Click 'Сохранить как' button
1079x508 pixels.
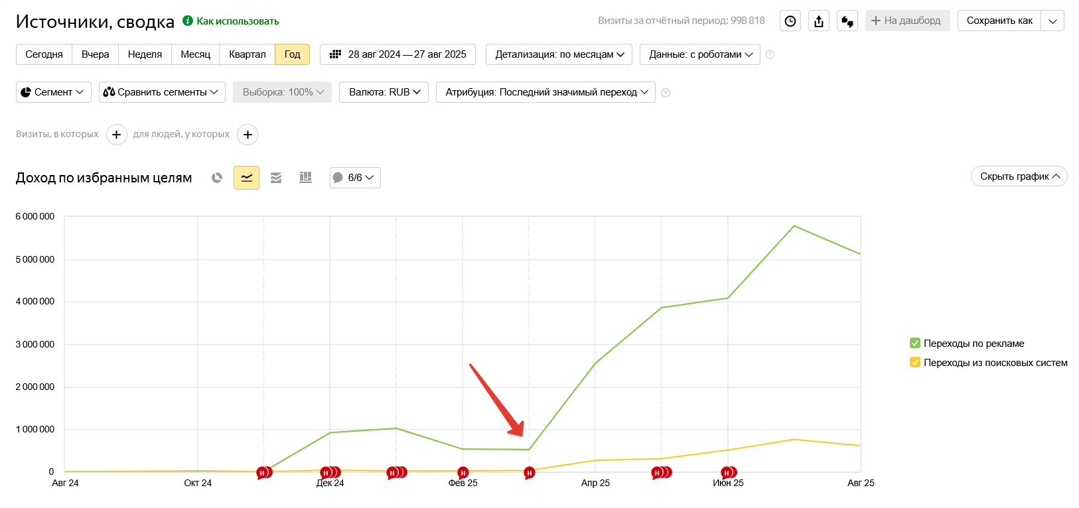[999, 21]
